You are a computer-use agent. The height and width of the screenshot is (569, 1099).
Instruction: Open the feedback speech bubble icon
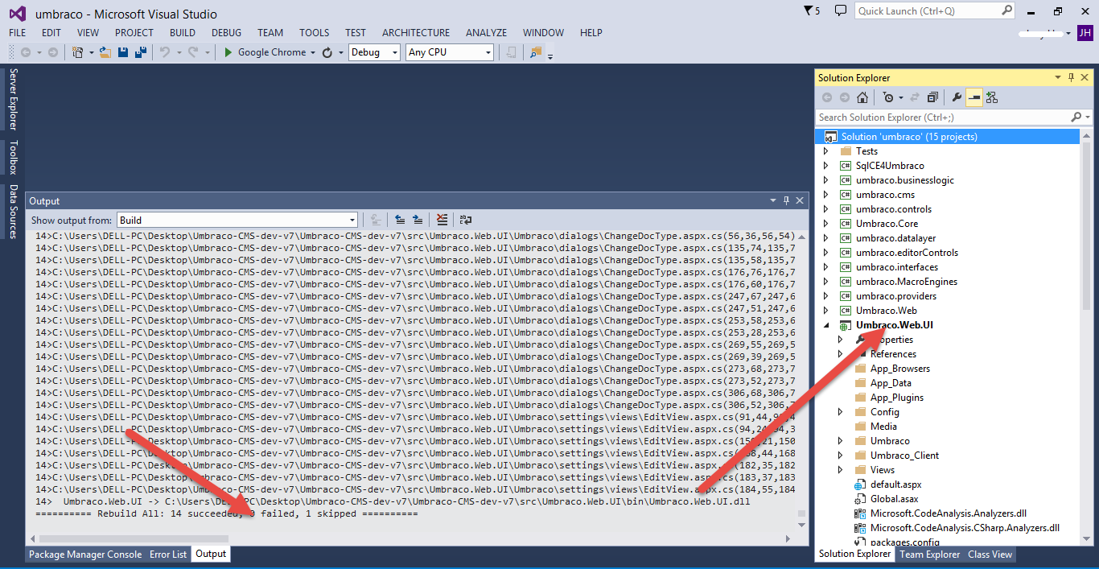[x=841, y=10]
